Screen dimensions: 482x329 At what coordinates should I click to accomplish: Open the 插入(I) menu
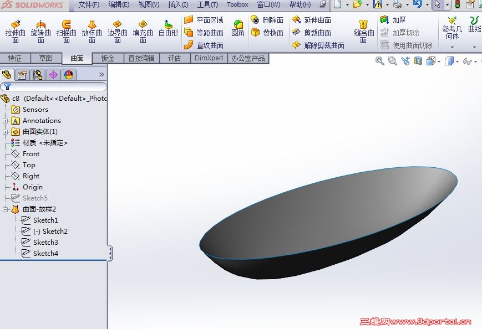[178, 4]
